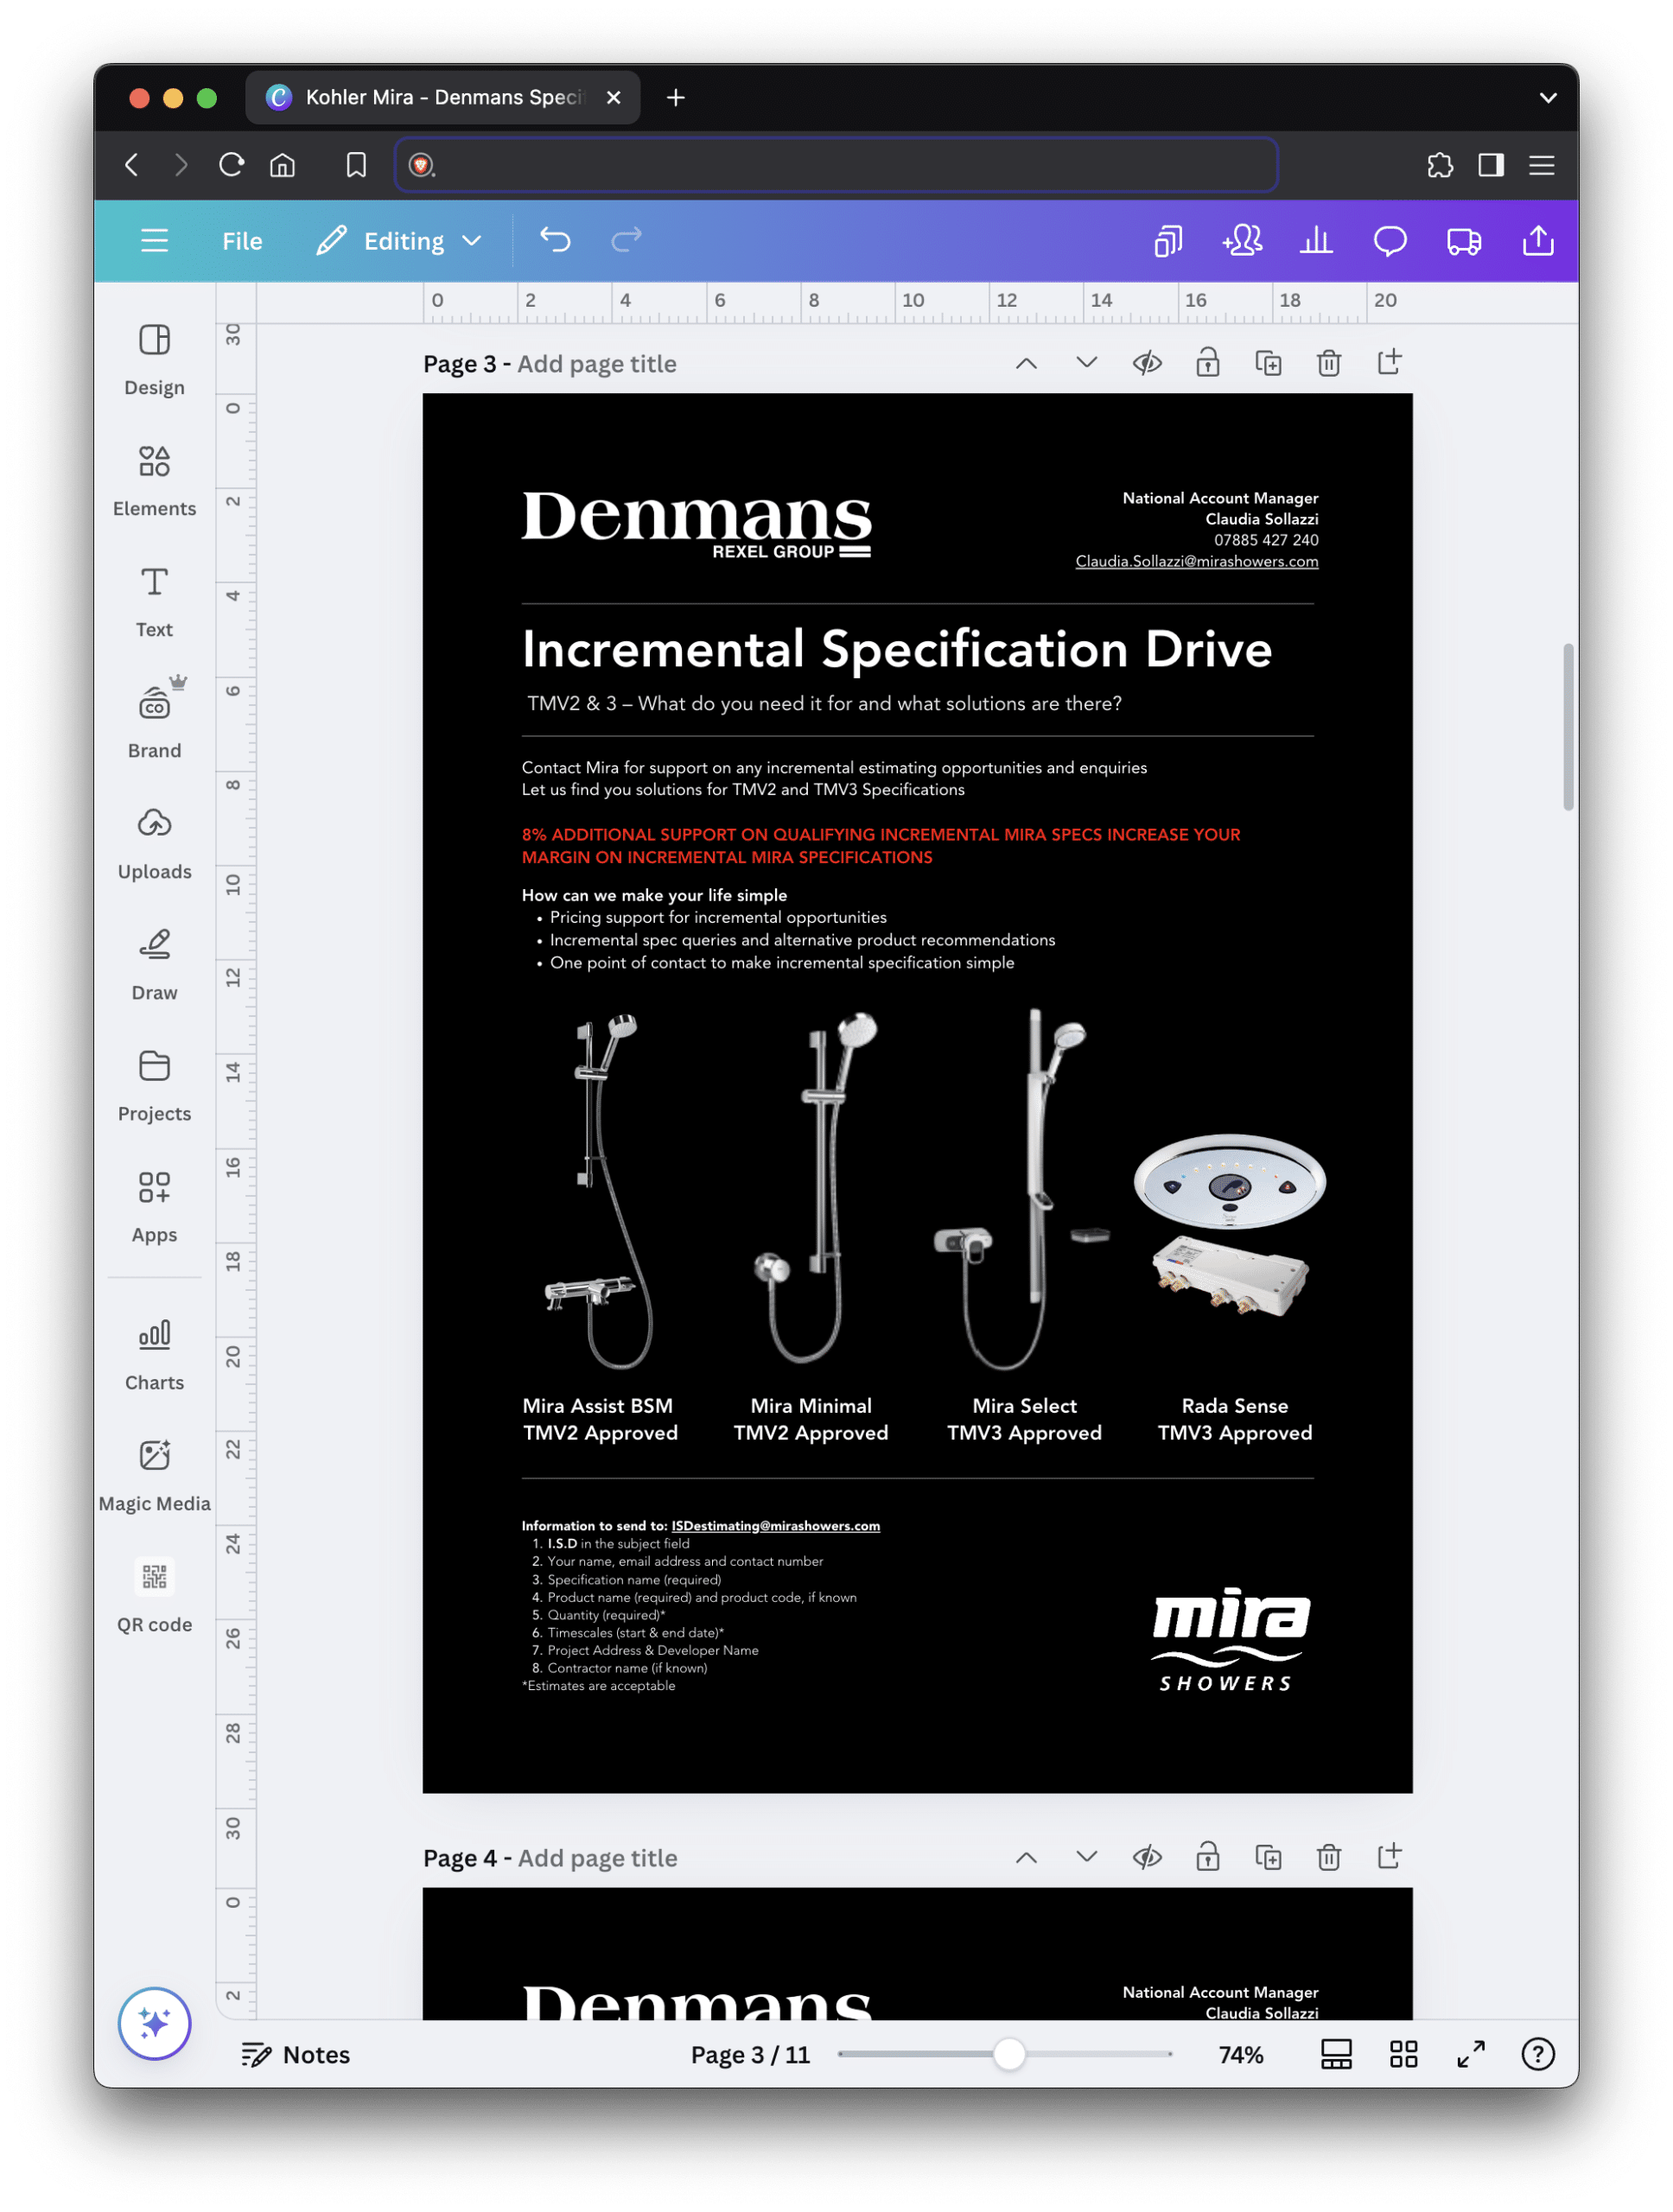Duplicate Page 3
Image resolution: width=1673 pixels, height=2212 pixels.
click(x=1268, y=363)
